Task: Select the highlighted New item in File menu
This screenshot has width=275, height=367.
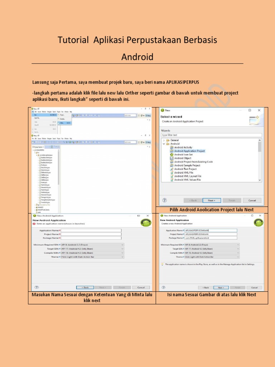Action: pyautogui.click(x=44, y=115)
